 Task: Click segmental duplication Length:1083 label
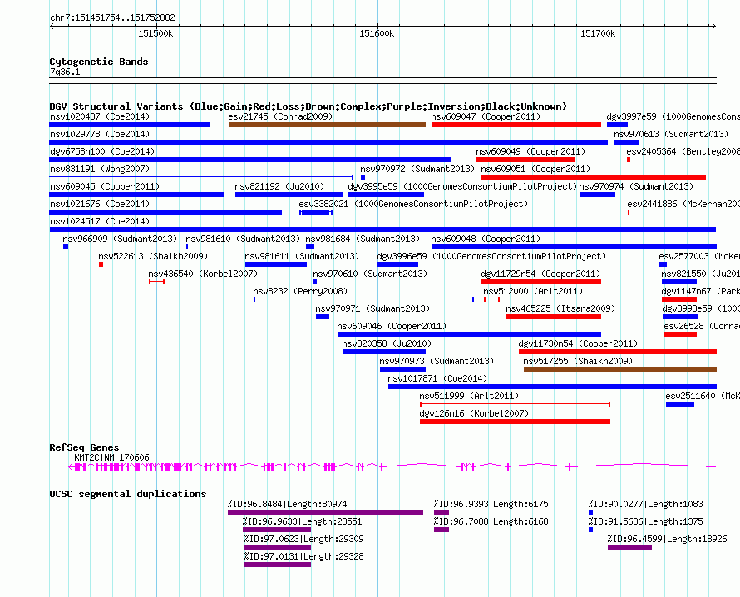point(645,504)
